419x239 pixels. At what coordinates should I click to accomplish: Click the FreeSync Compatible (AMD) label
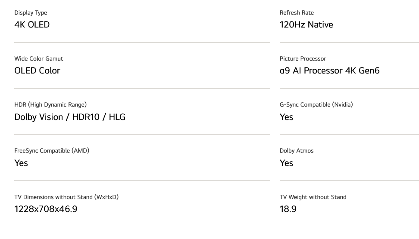click(x=52, y=151)
